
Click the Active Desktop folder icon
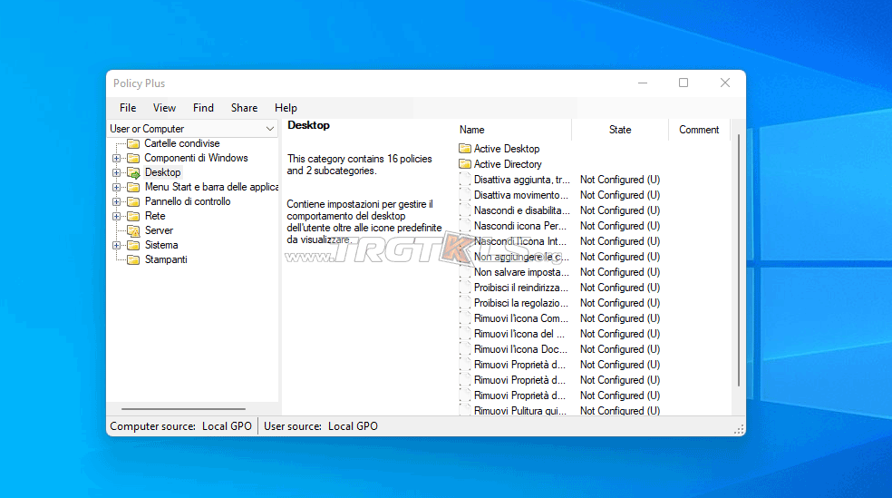(465, 149)
